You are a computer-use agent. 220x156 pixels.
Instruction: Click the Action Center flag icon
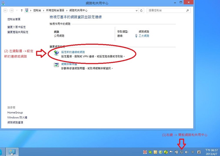click(171, 152)
